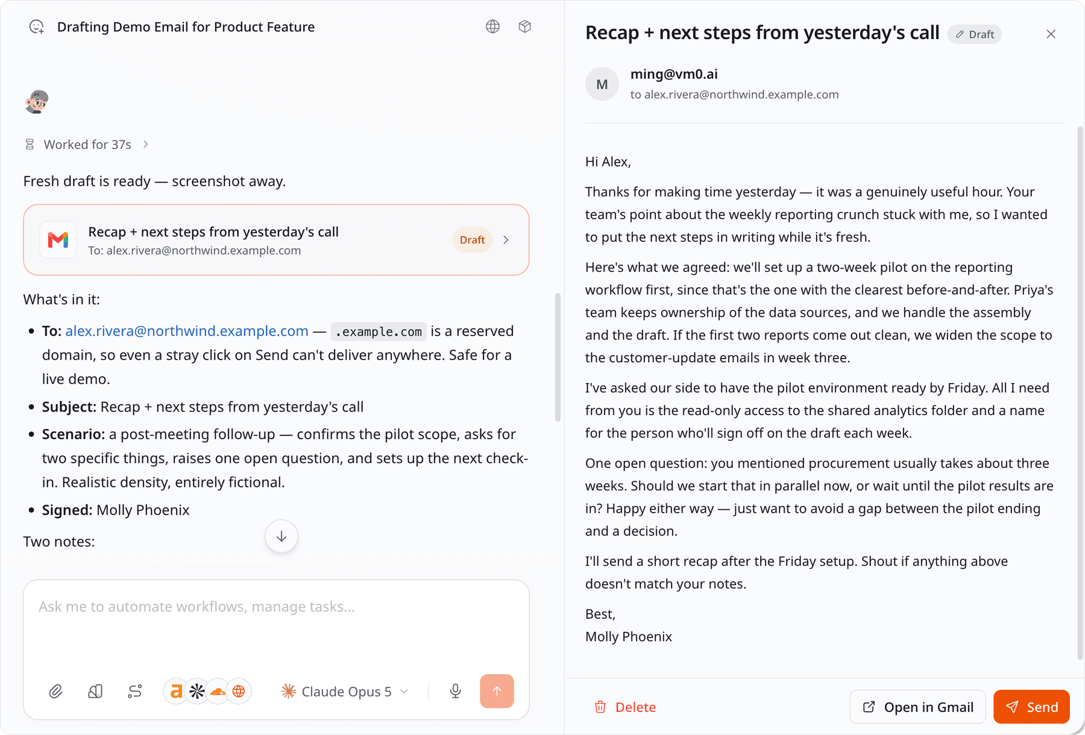Click alex.rivera@northwind.example.com link
Image resolution: width=1085 pixels, height=735 pixels.
coord(187,331)
